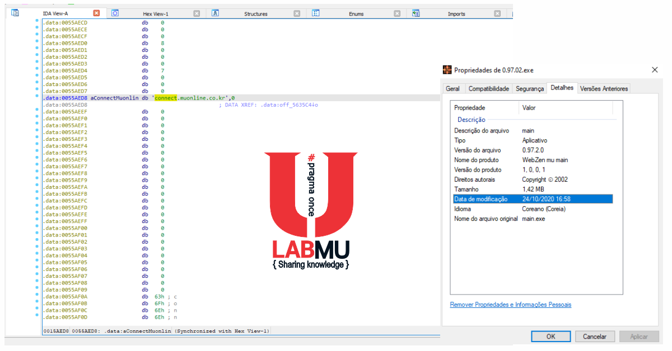The height and width of the screenshot is (351, 672).
Task: Click the Structures tab icon
Action: click(x=216, y=12)
